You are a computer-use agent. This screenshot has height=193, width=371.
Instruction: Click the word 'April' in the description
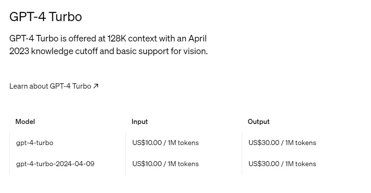point(197,38)
